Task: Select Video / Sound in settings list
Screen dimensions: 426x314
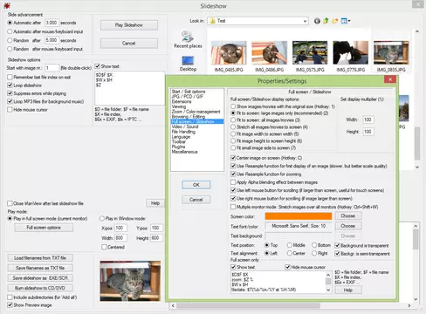Action: click(x=185, y=126)
